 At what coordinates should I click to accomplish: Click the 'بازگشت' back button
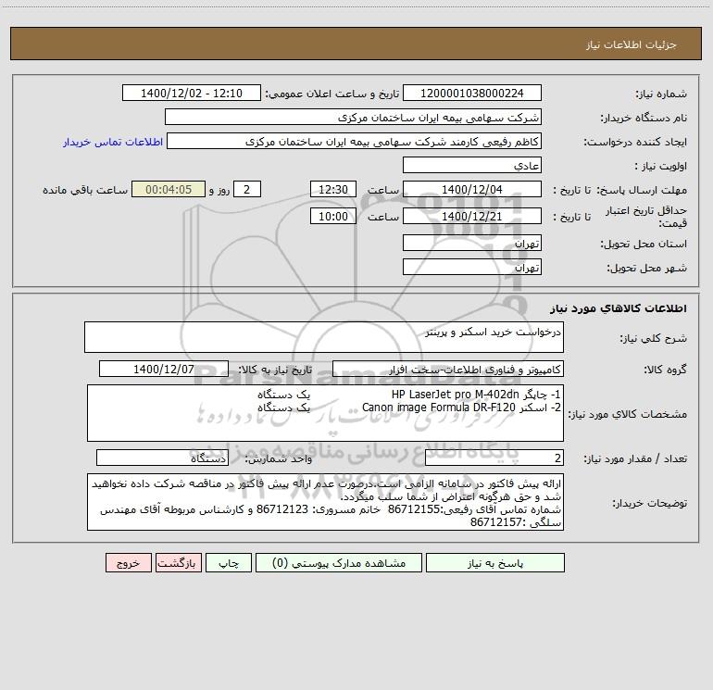click(x=178, y=563)
